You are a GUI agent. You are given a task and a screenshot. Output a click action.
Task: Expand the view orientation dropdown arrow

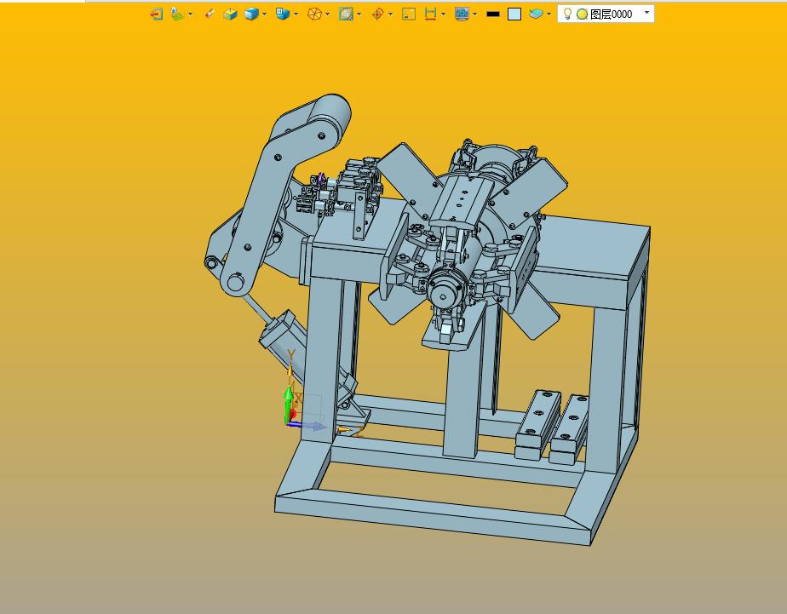click(x=296, y=14)
